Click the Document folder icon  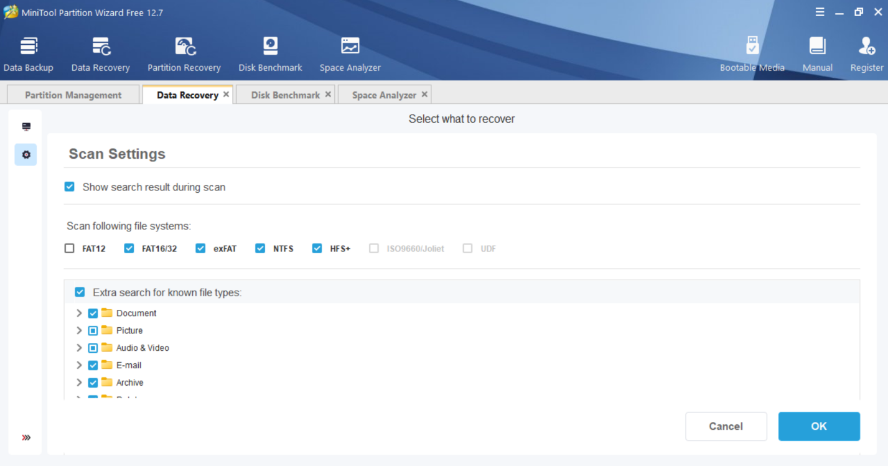coord(107,312)
